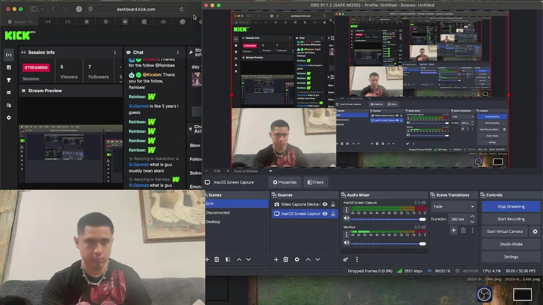
Task: Go back in Safari history
Action: tap(53, 9)
